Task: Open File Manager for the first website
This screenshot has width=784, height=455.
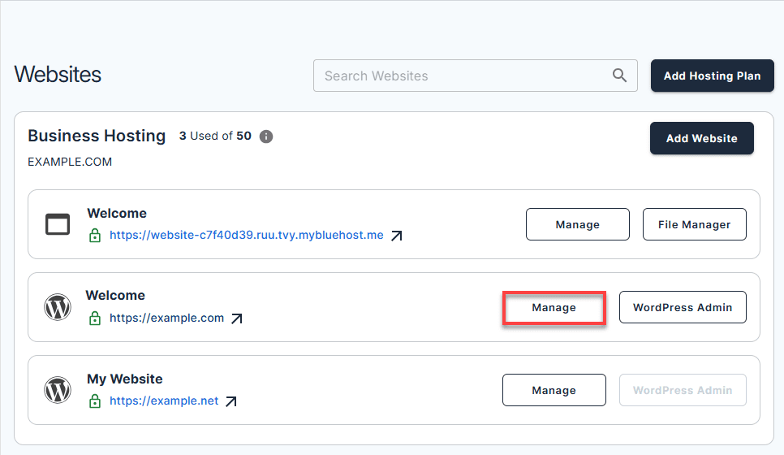Action: [694, 224]
